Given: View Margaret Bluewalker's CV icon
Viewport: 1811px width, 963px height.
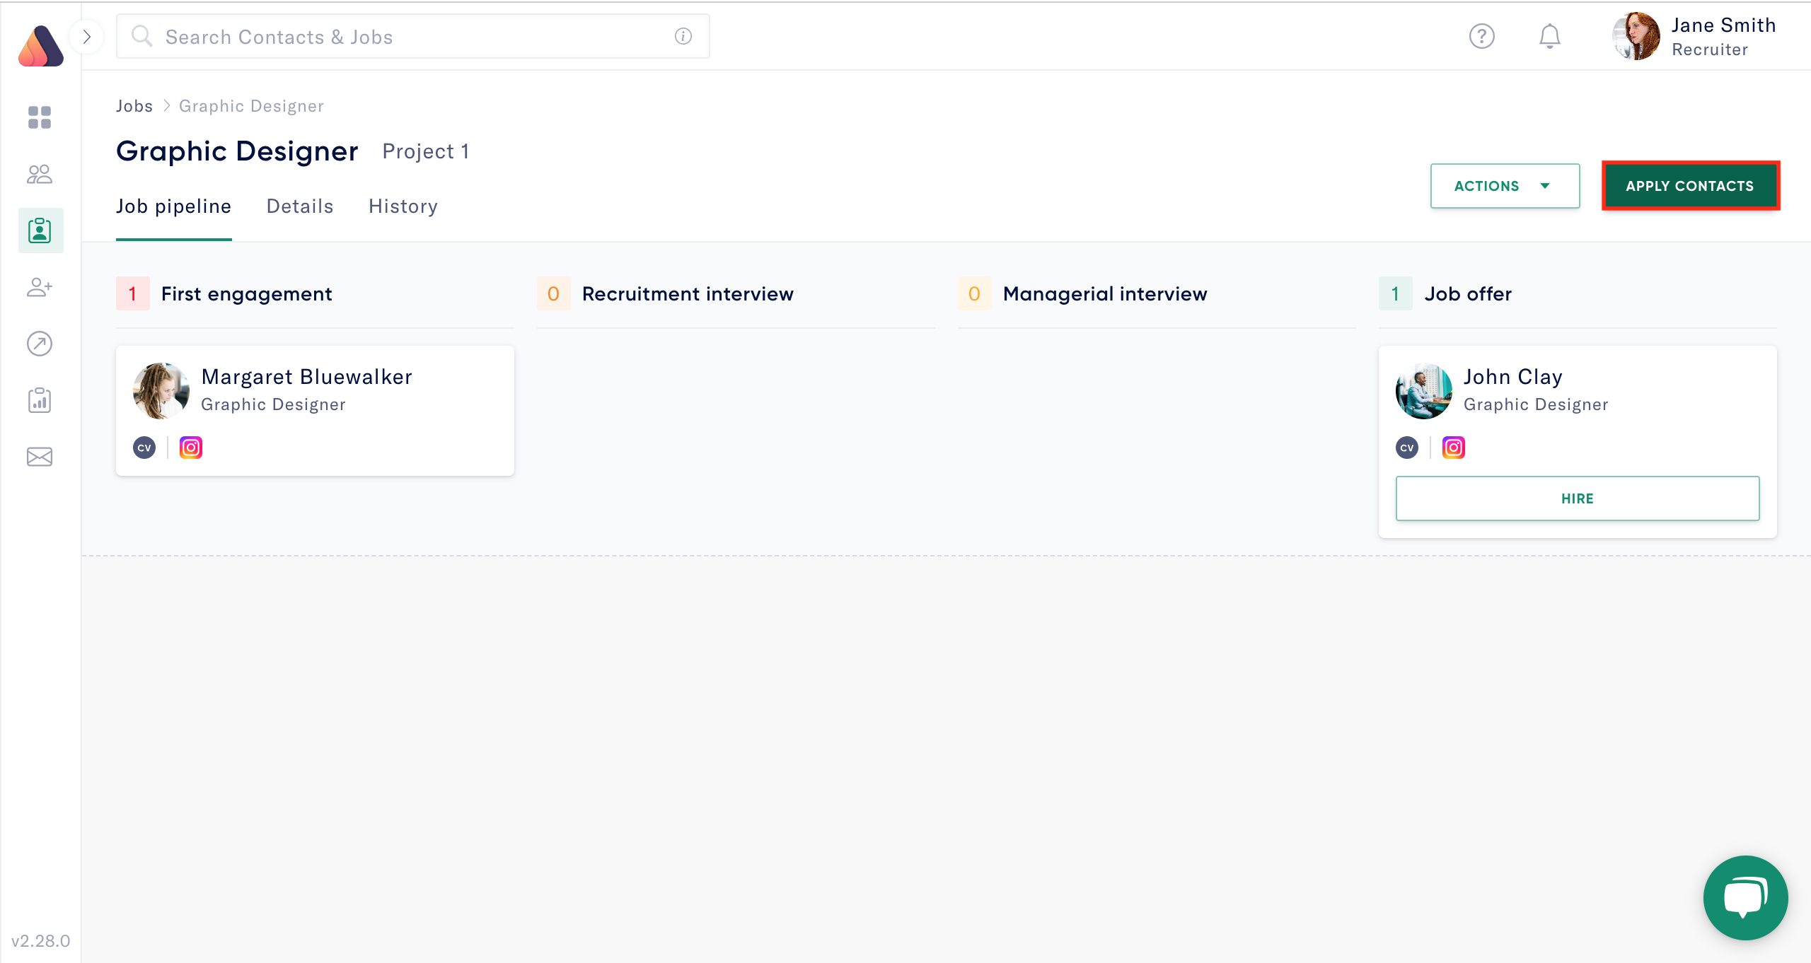Looking at the screenshot, I should tap(144, 447).
